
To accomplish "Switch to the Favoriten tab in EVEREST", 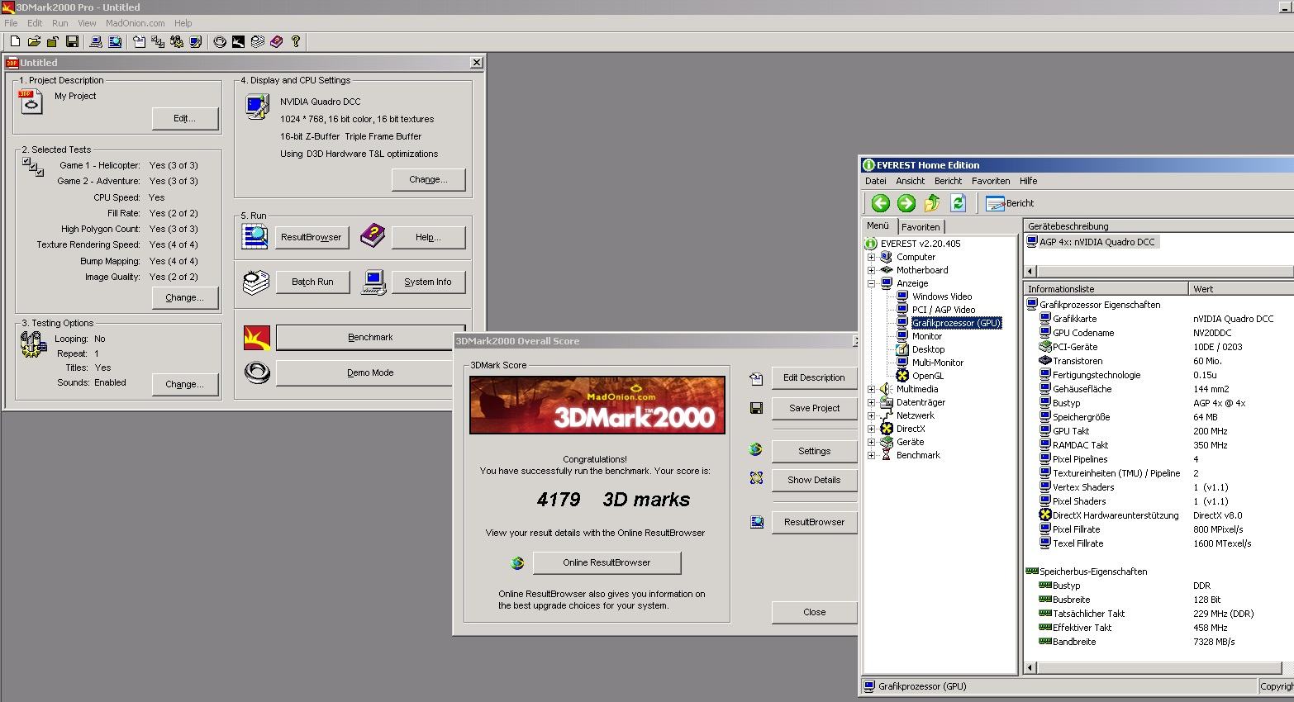I will 921,226.
